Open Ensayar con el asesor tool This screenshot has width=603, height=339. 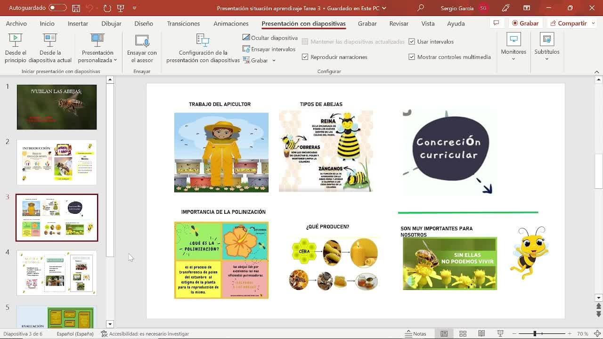click(142, 48)
